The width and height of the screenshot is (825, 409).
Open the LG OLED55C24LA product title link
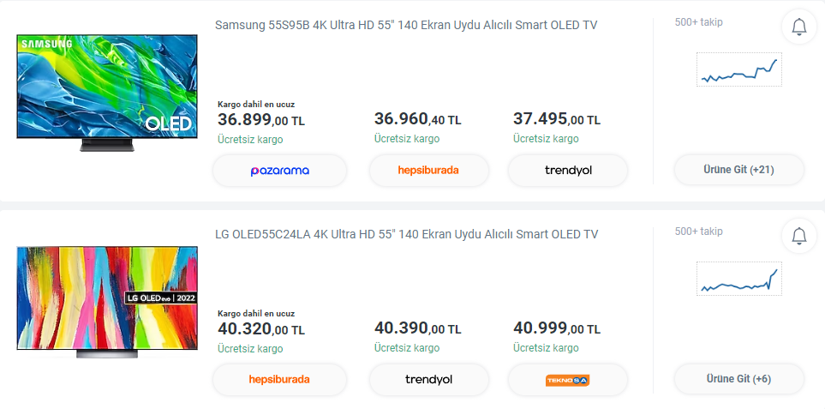pos(407,234)
